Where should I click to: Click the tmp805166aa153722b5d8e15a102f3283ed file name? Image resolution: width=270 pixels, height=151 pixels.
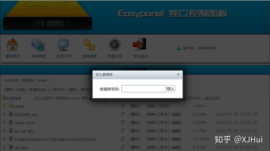click(55, 139)
